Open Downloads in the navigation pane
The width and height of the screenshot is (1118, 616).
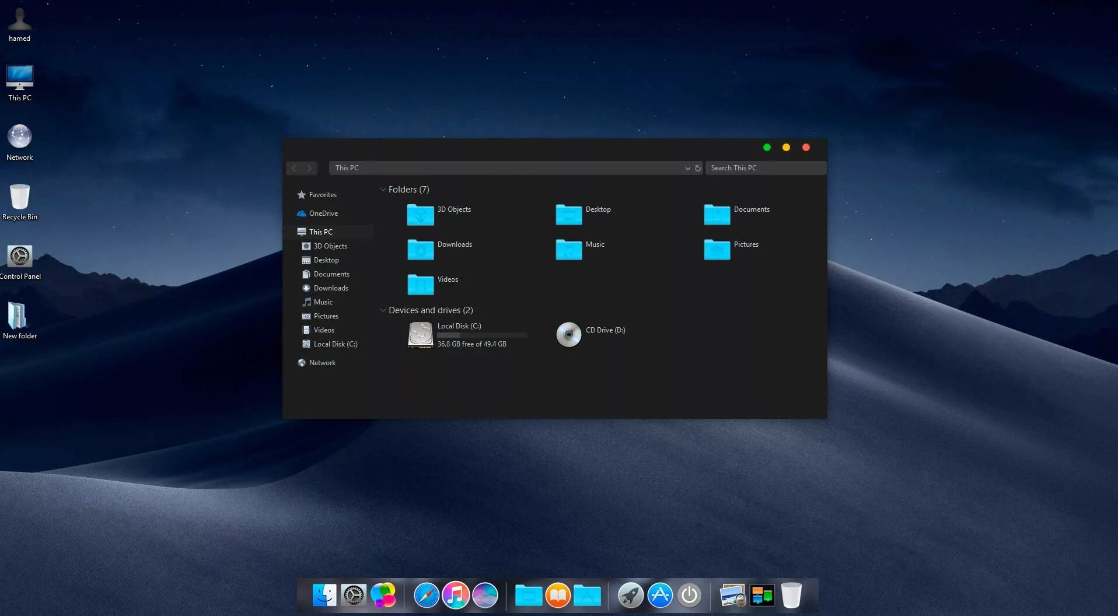[x=325, y=288]
